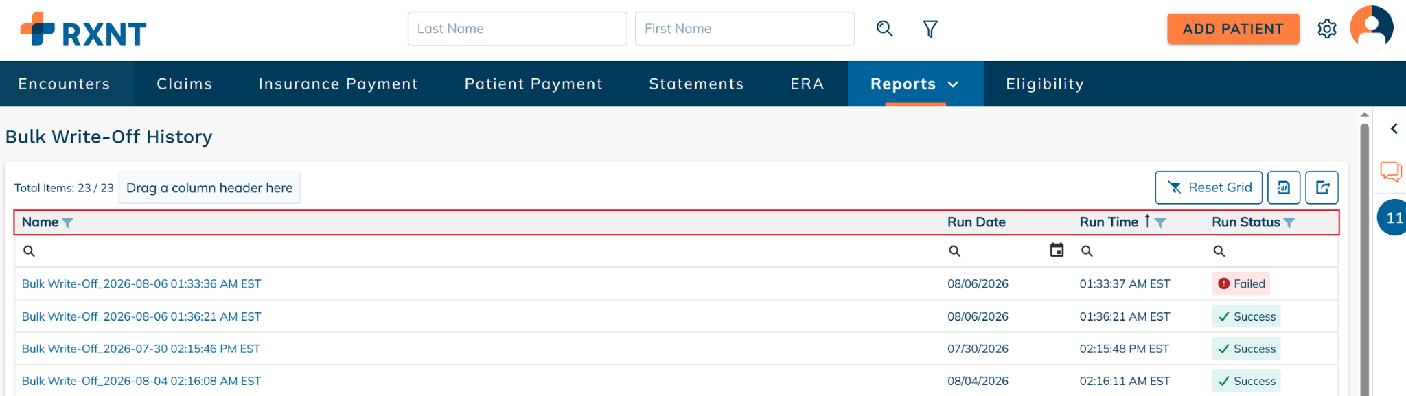The height and width of the screenshot is (396, 1406).
Task: Open the chat messages icon in sidebar
Action: (1391, 171)
